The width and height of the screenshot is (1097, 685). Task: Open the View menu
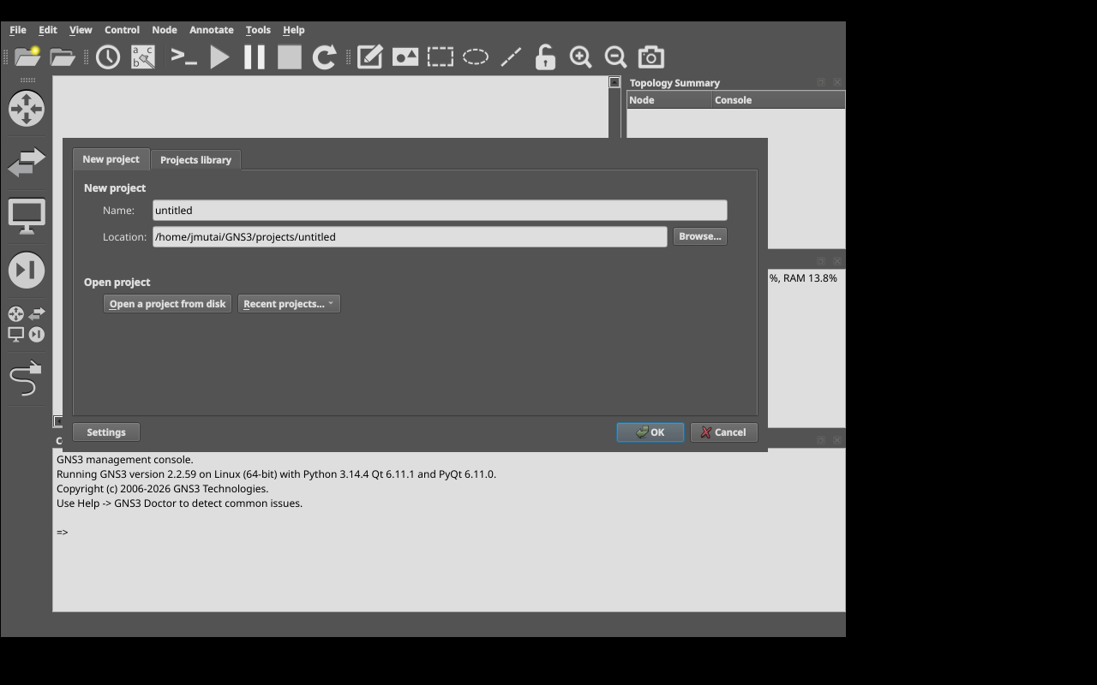(81, 30)
